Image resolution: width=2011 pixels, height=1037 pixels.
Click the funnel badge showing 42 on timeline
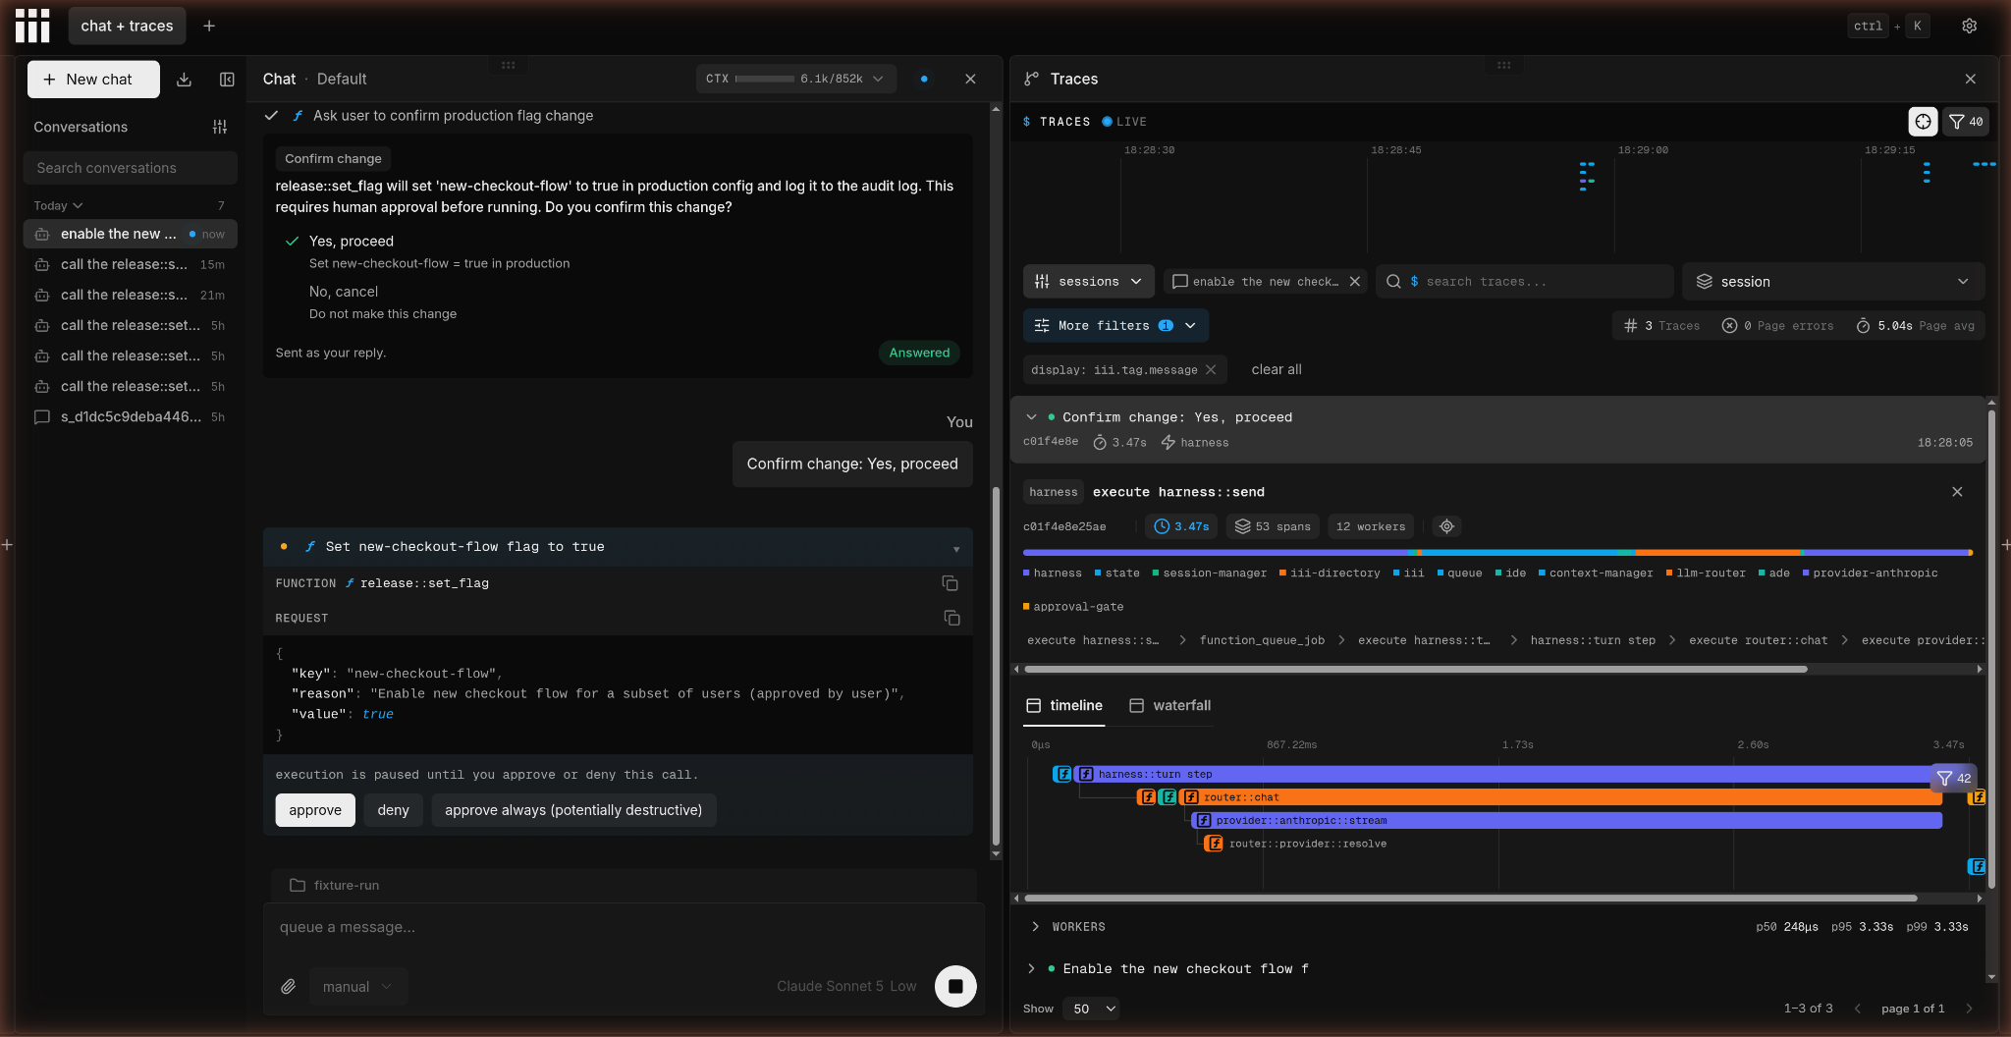(x=1953, y=778)
